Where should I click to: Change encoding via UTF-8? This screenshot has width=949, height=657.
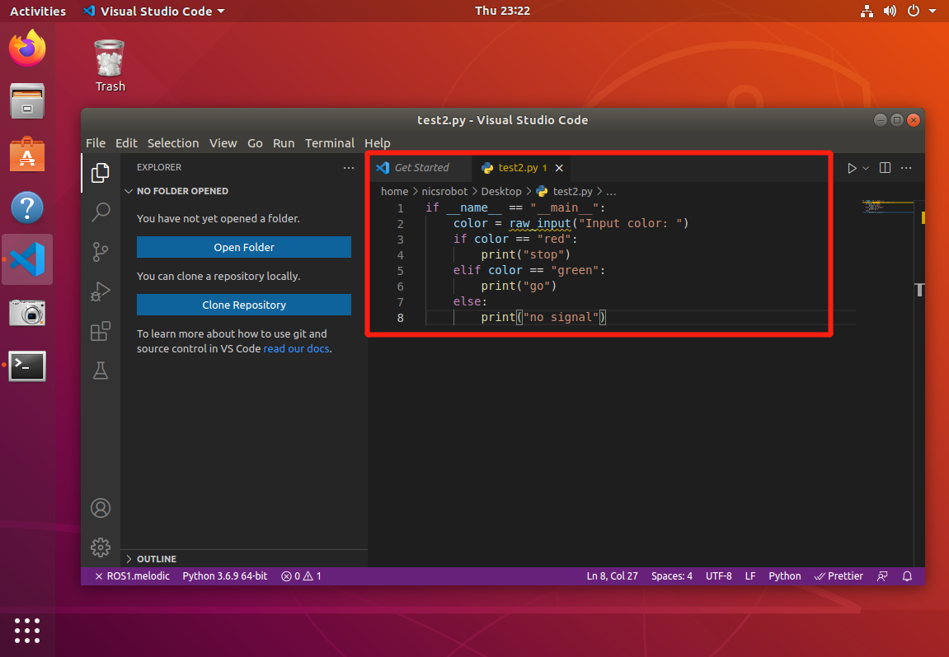coord(718,576)
